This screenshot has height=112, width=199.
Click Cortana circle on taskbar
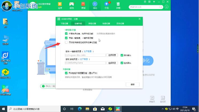point(64,109)
